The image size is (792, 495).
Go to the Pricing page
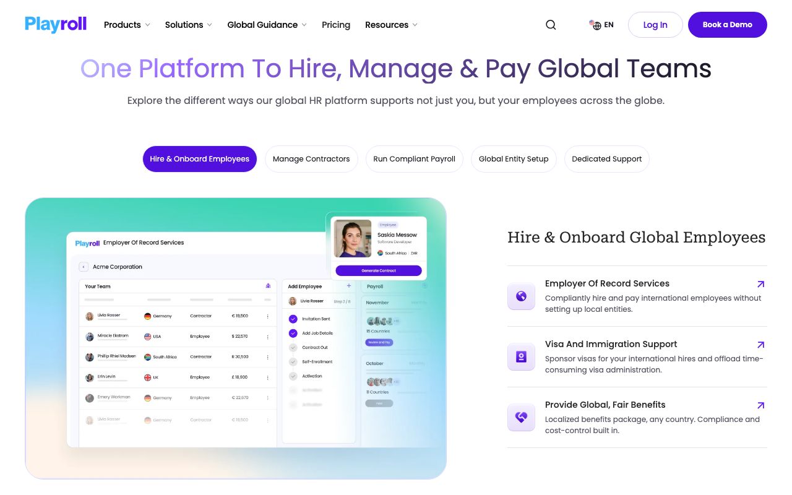336,25
